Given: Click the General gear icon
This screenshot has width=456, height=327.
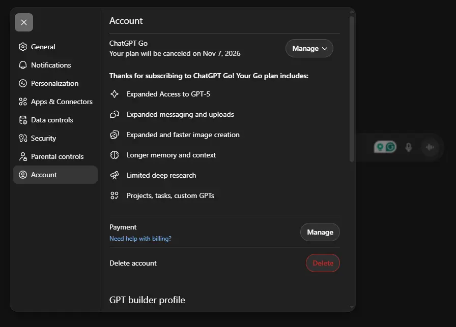Looking at the screenshot, I should pos(23,47).
